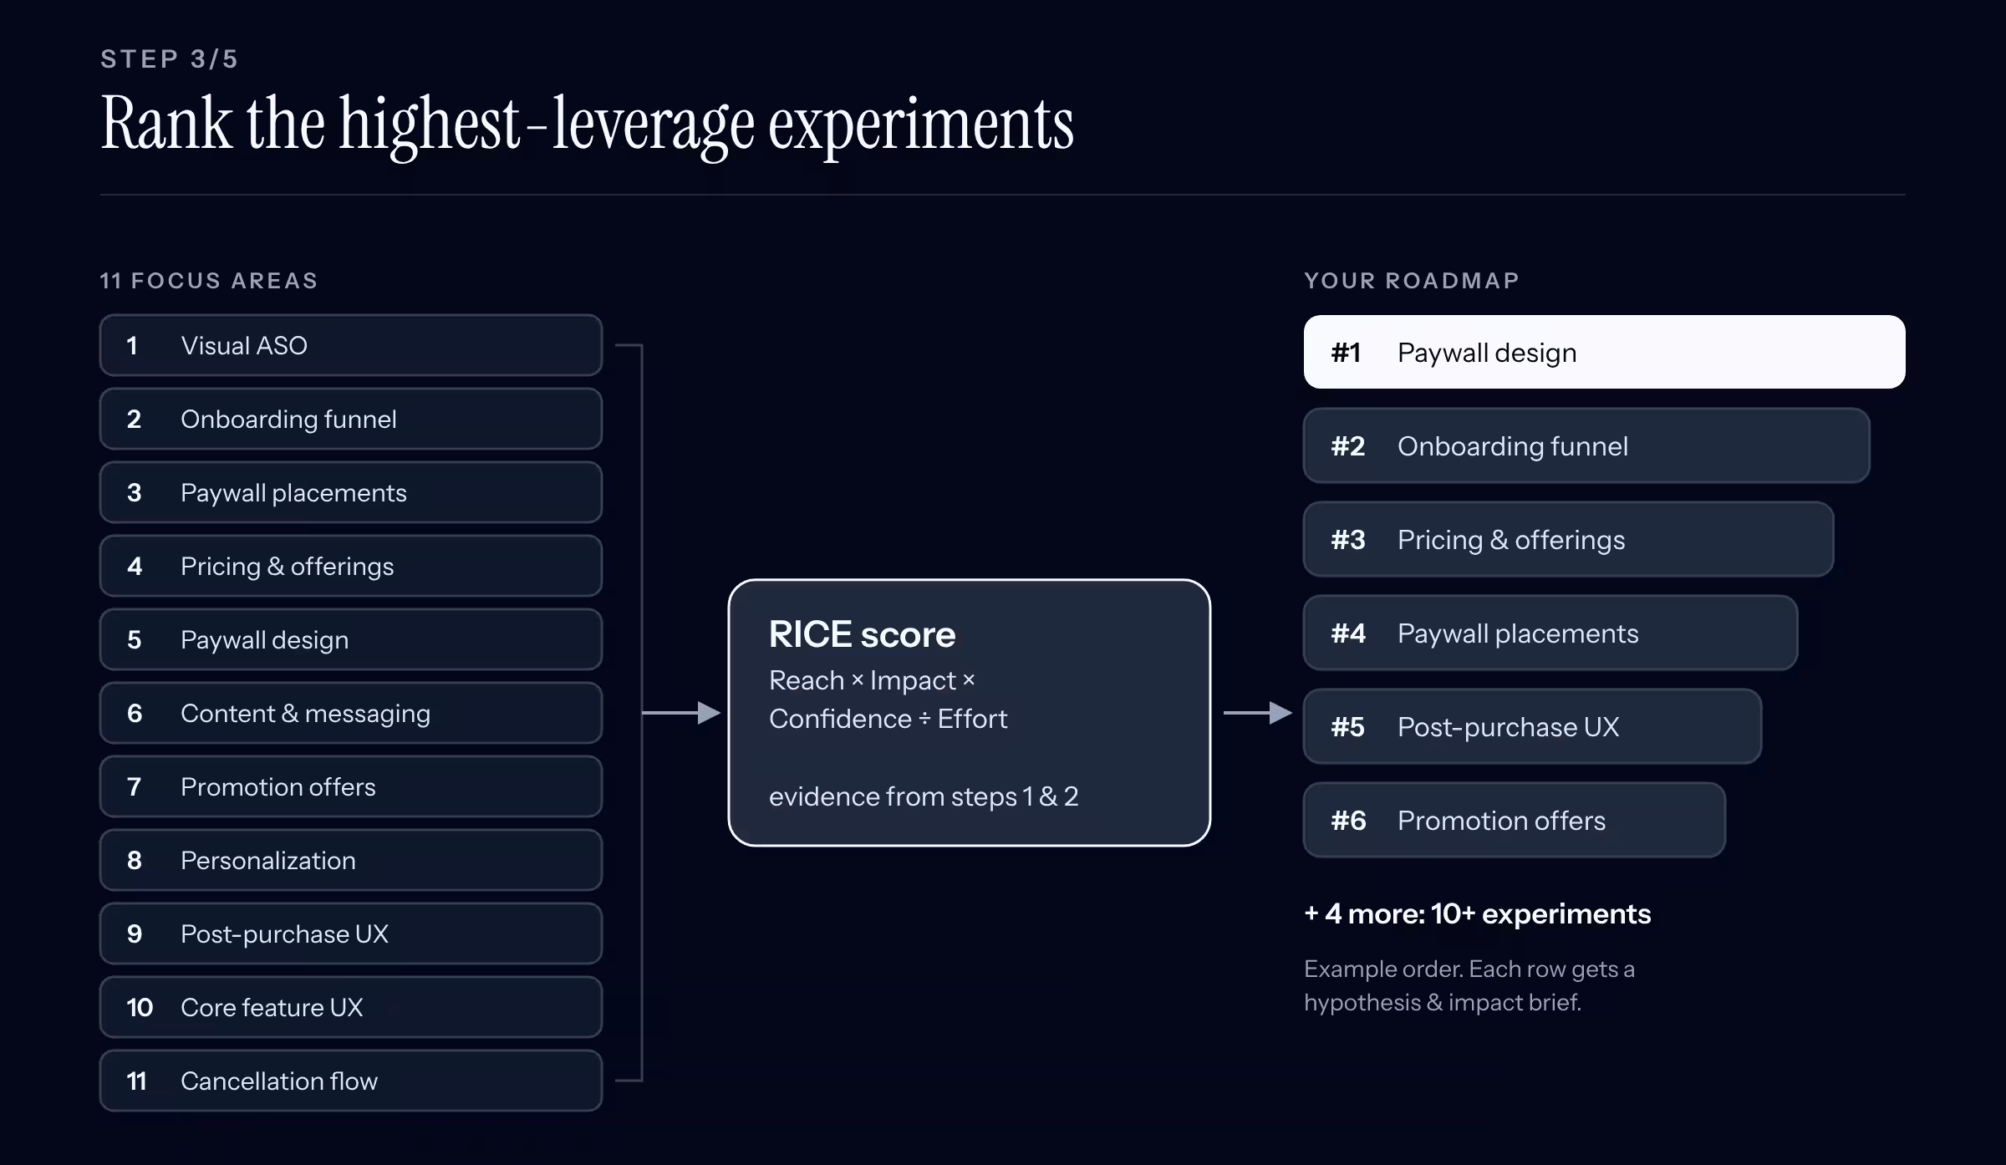Click focus area 4 Pricing & offerings

tap(351, 566)
